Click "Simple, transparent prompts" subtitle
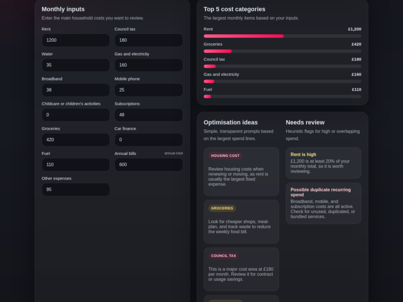403x302 pixels. [x=238, y=135]
